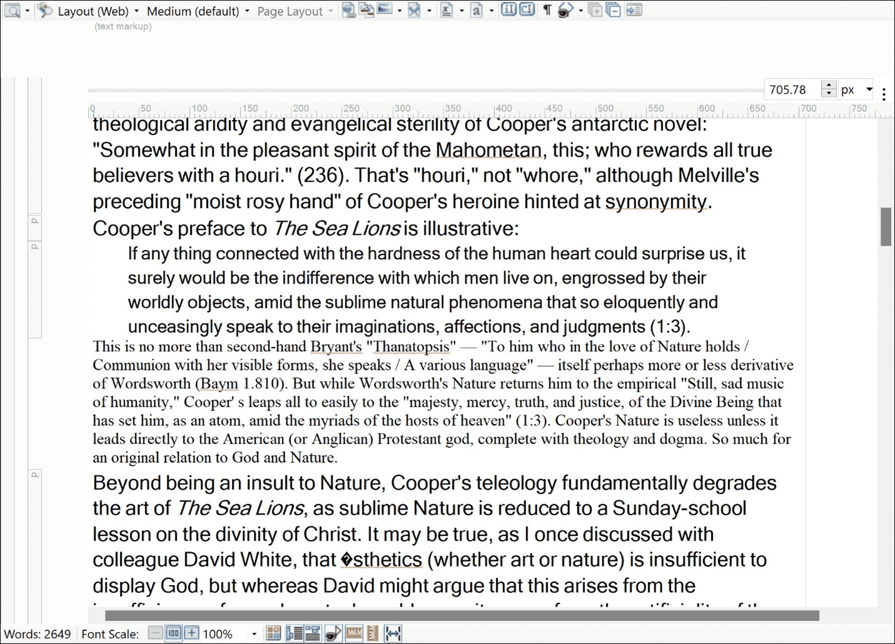Click the eye visibility toolbar icon
895x644 pixels.
point(564,10)
